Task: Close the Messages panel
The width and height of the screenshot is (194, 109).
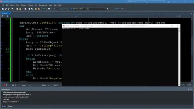Action: point(191,89)
